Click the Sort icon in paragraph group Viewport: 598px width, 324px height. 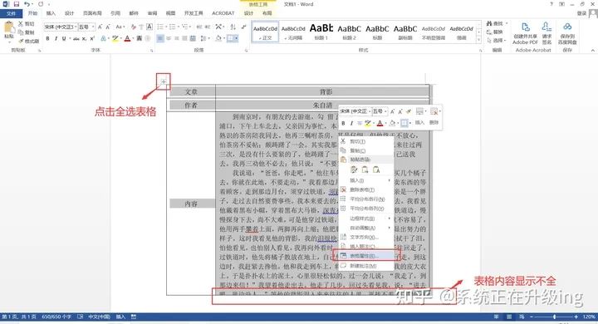coord(233,27)
